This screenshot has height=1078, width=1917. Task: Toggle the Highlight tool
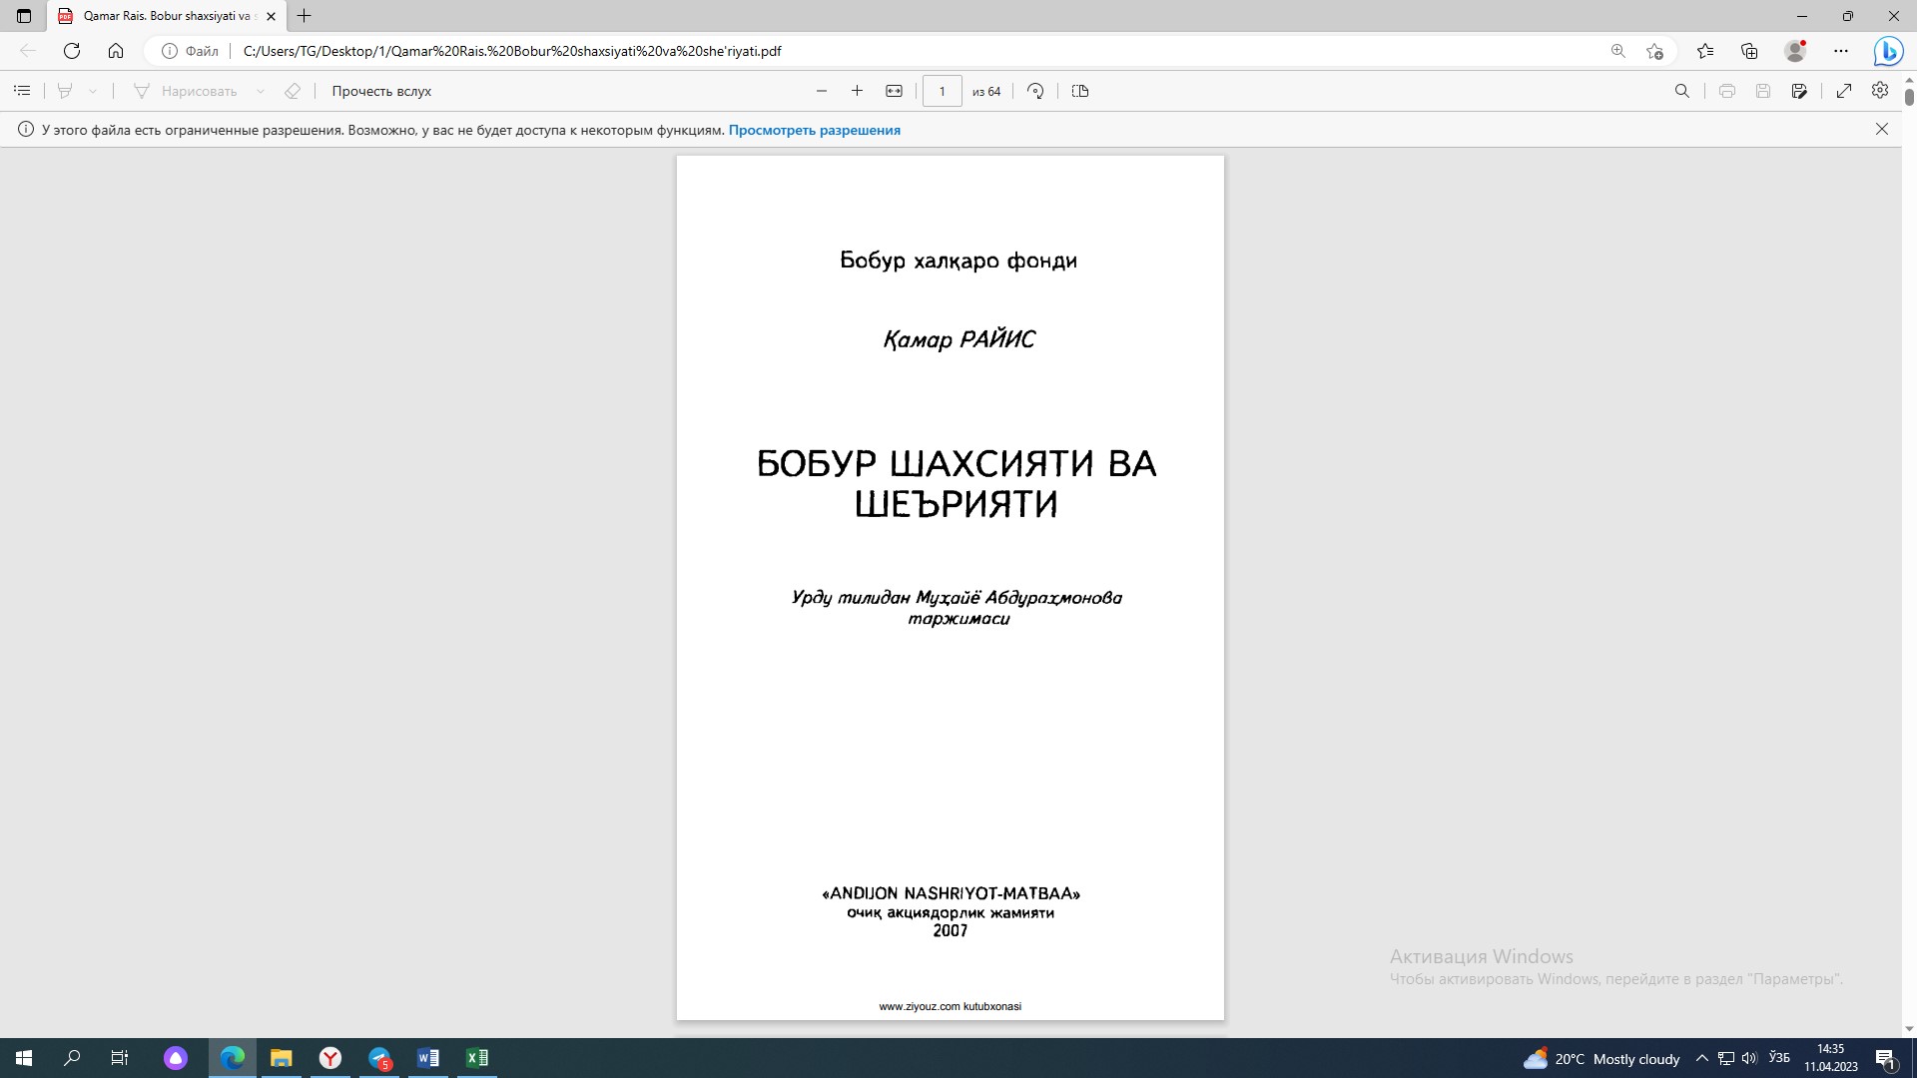click(x=64, y=91)
